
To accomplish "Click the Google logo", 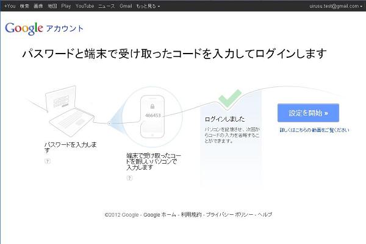I will pyautogui.click(x=24, y=29).
